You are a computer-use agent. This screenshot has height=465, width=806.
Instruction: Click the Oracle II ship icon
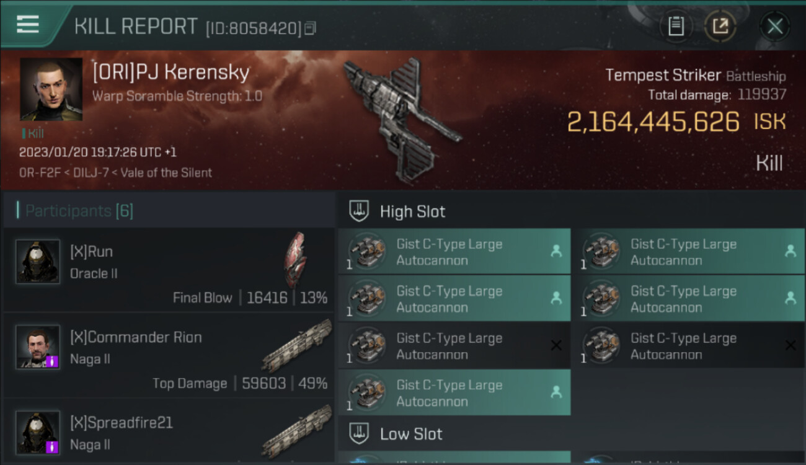pos(295,260)
